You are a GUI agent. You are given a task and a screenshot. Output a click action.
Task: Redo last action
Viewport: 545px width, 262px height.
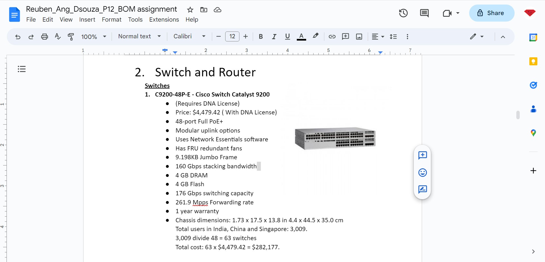(31, 37)
